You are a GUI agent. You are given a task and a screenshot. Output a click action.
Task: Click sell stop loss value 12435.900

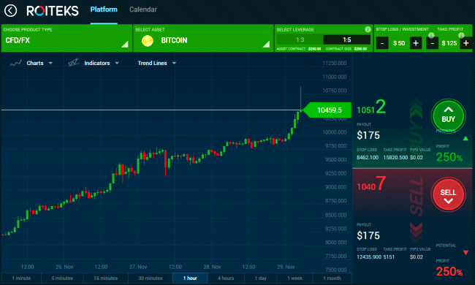point(368,256)
